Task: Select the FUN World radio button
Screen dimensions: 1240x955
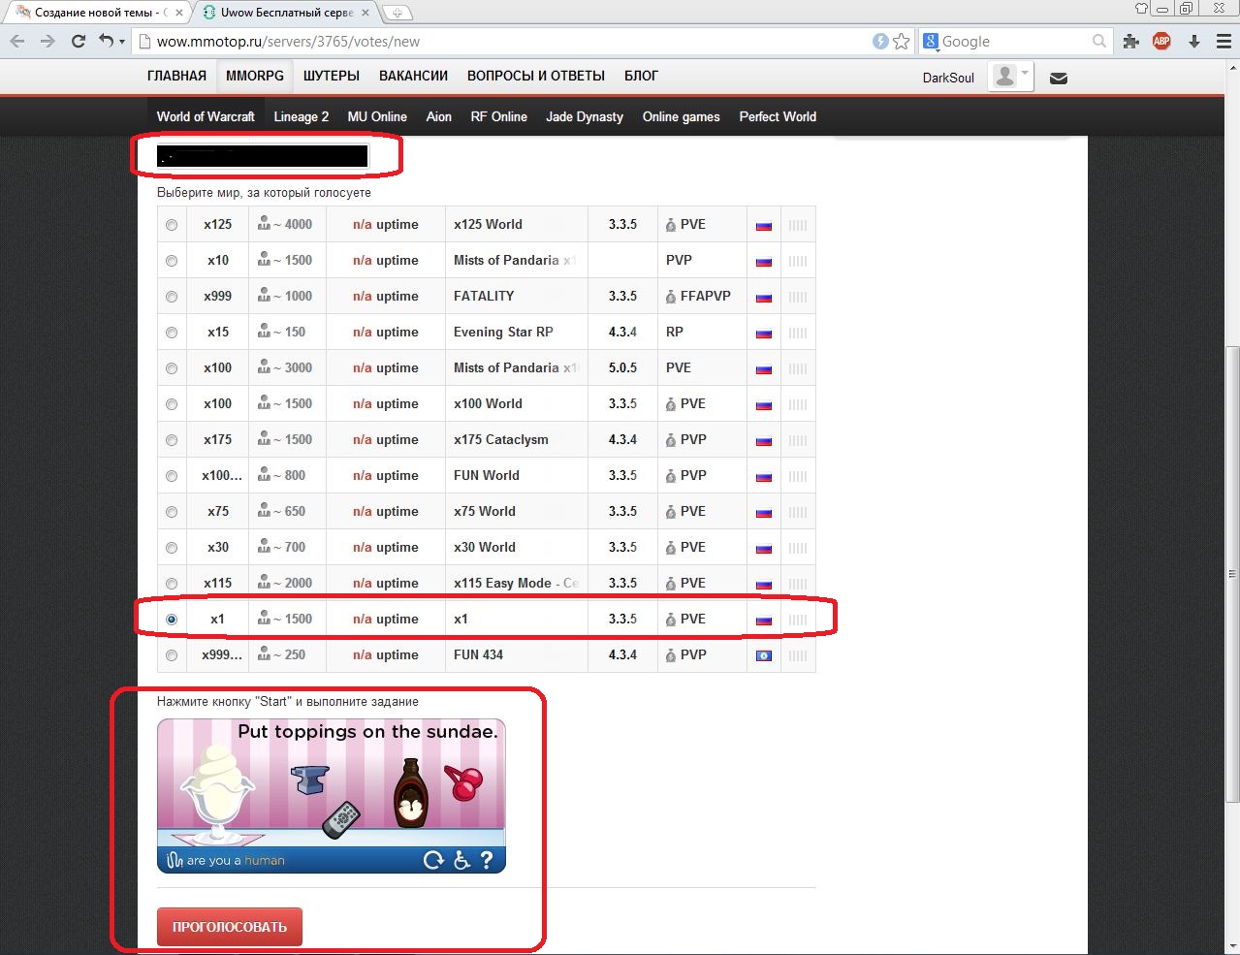Action: coord(172,476)
